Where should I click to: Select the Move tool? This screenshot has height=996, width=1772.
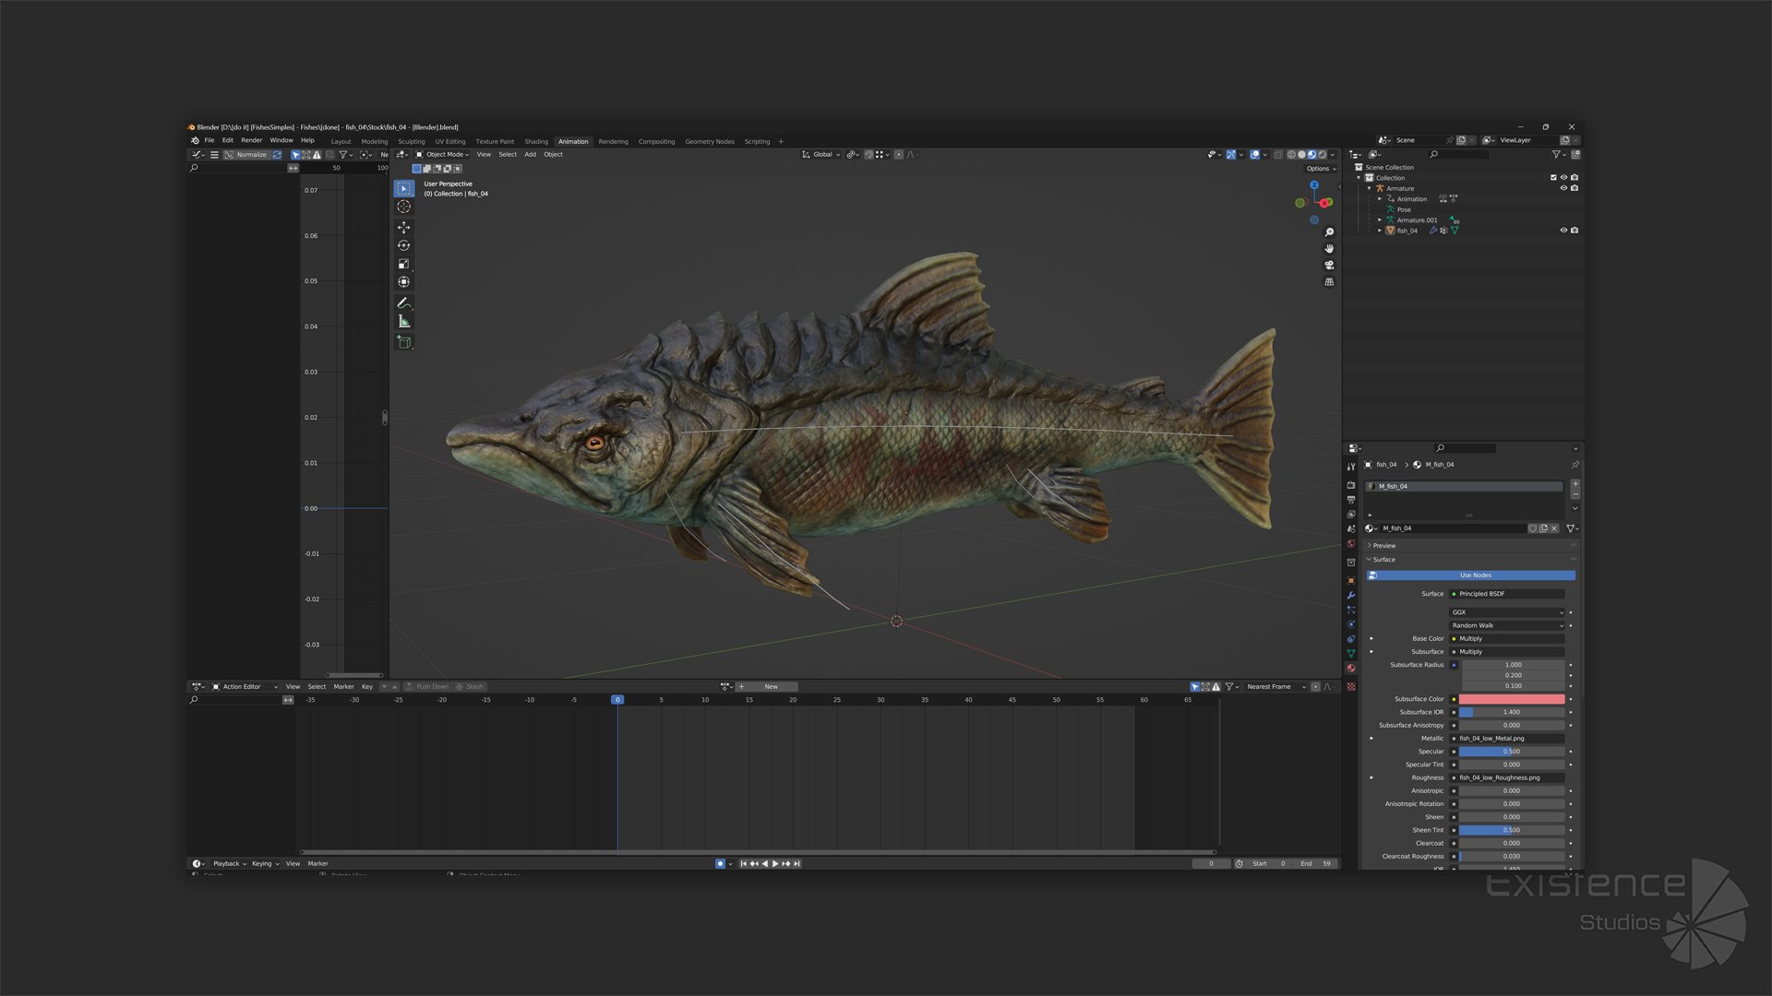click(403, 227)
